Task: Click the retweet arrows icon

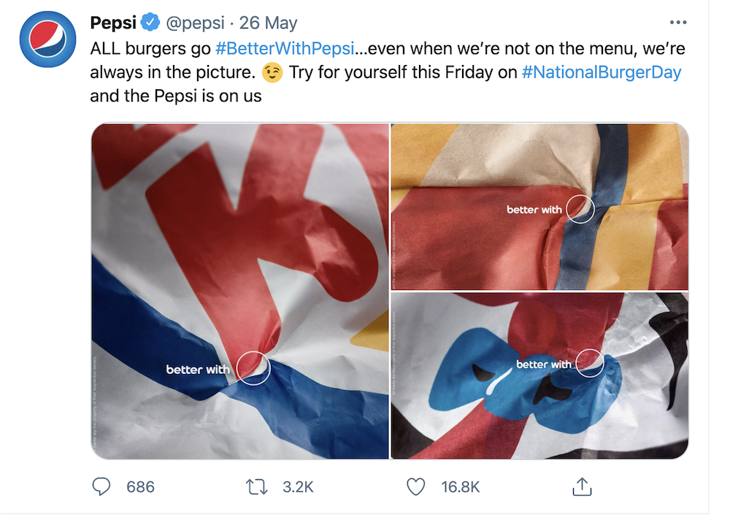Action: [x=257, y=487]
